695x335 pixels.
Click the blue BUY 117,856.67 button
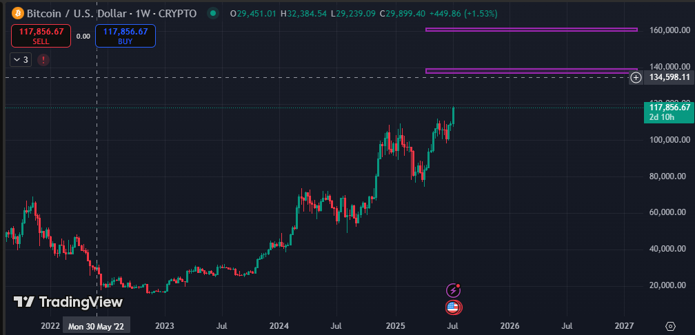[125, 36]
